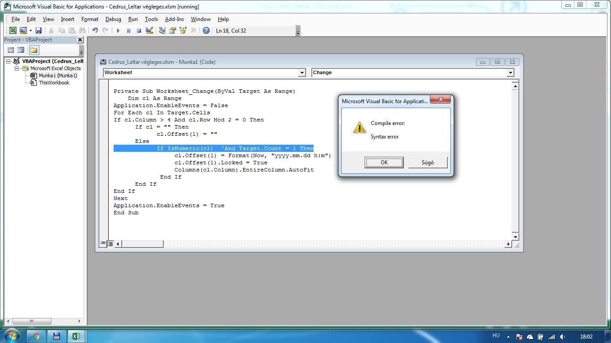Open the Object Browser toolbar icon
This screenshot has width=611, height=343.
tap(183, 30)
